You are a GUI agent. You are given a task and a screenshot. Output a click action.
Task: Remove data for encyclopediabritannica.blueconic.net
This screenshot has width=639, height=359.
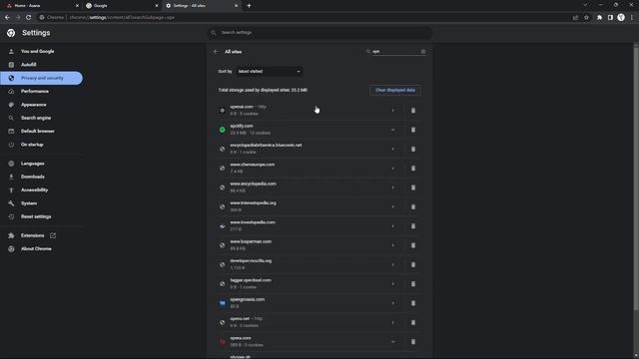pos(412,149)
